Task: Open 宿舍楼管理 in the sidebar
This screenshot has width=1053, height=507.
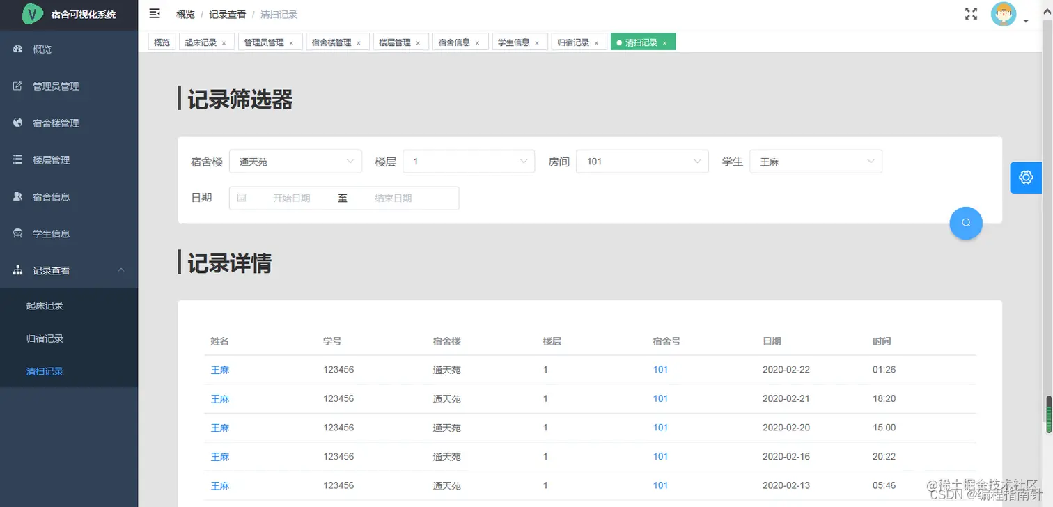Action: click(x=69, y=123)
